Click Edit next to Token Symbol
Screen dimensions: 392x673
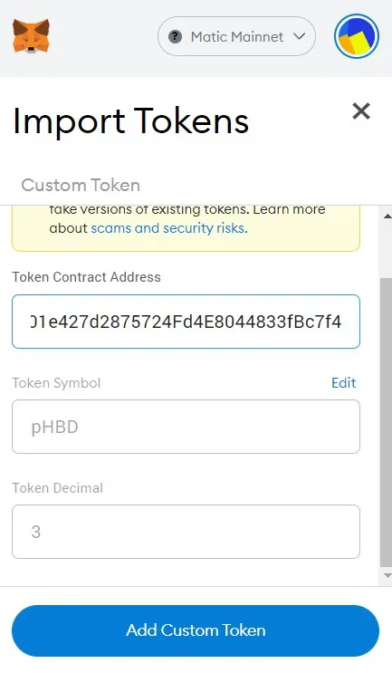(343, 383)
